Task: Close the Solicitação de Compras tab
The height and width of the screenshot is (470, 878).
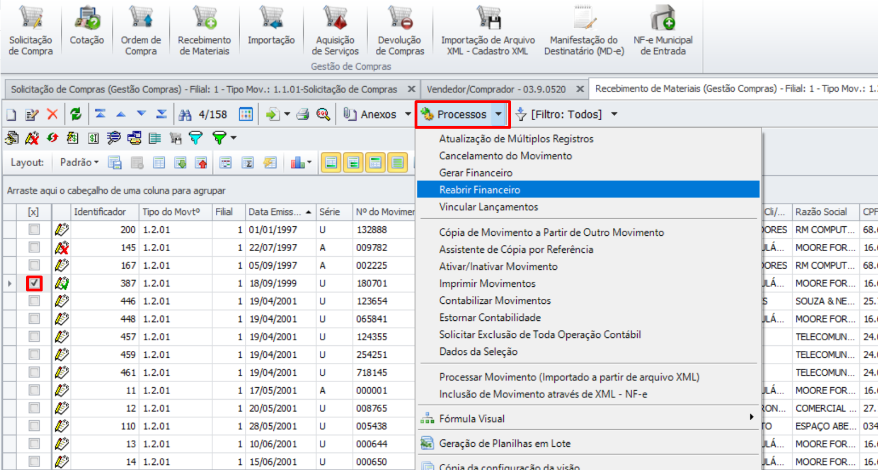Action: (x=411, y=89)
